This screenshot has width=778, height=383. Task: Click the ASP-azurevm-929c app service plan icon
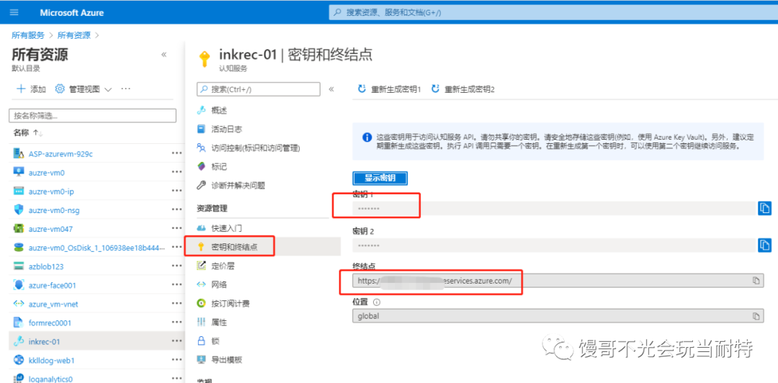click(x=19, y=153)
